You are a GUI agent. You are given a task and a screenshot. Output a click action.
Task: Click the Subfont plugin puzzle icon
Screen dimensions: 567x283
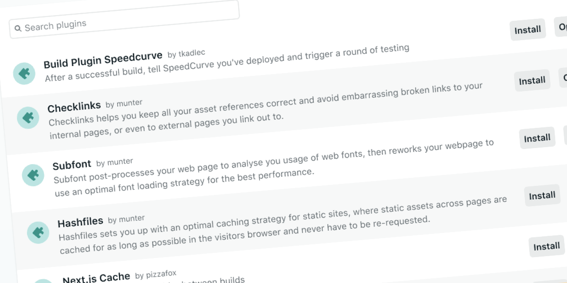click(x=33, y=175)
